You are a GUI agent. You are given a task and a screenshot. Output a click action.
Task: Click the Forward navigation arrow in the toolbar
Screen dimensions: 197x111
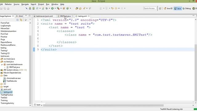point(122,8)
